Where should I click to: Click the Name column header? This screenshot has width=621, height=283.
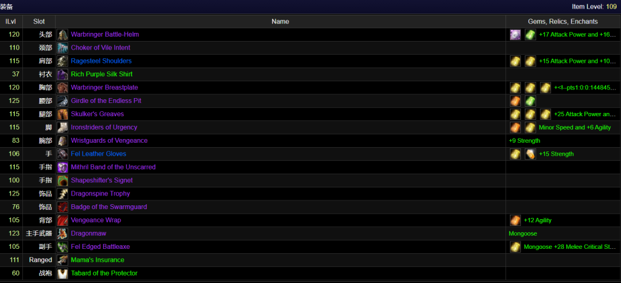281,21
